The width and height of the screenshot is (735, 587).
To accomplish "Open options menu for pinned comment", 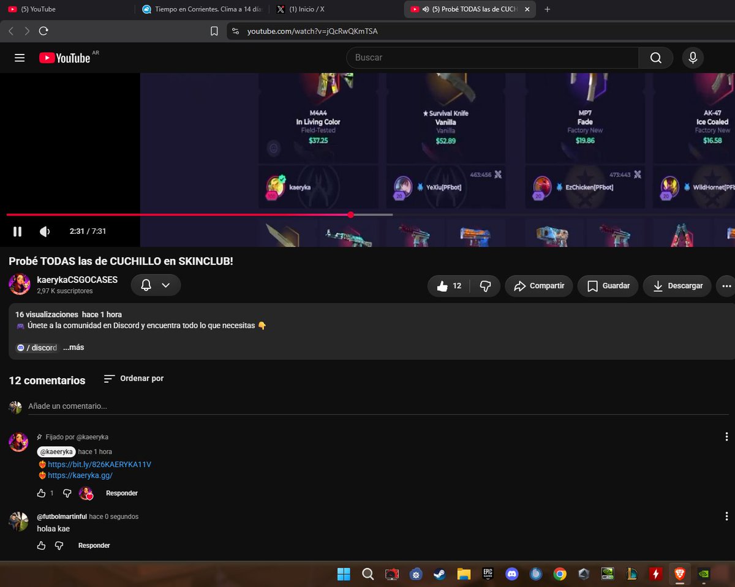I will tap(726, 437).
